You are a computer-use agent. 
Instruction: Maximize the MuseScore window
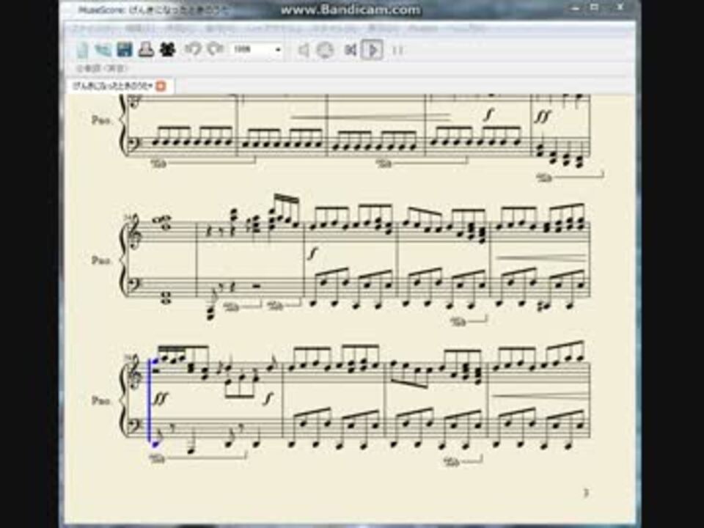point(594,7)
